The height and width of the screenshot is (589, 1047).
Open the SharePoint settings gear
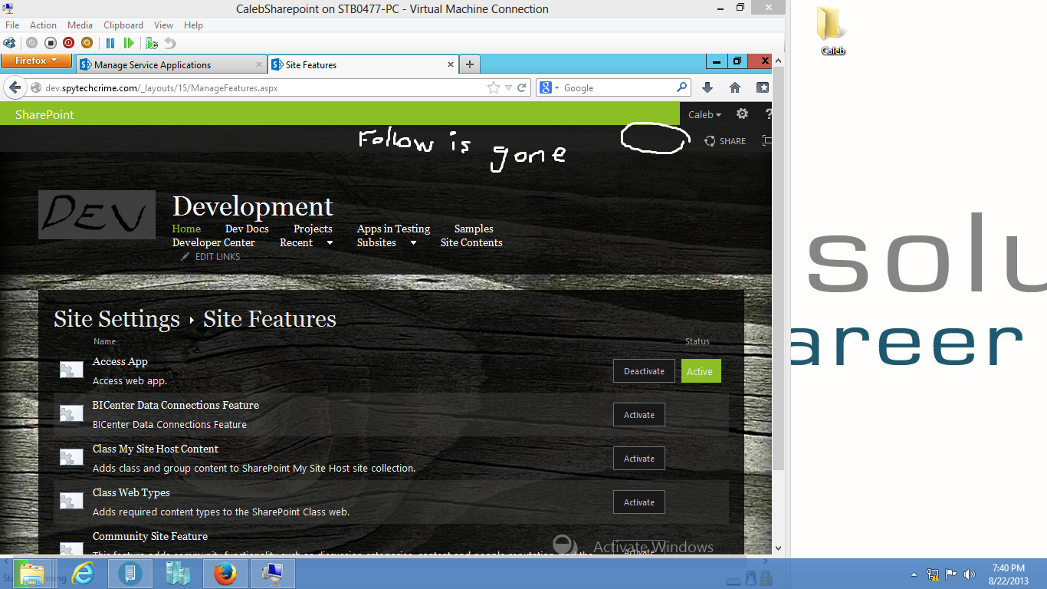[x=742, y=114]
